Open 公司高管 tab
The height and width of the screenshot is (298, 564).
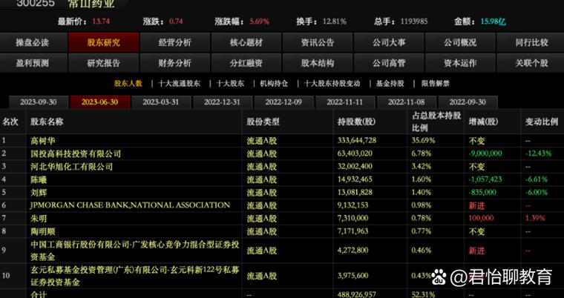[389, 63]
